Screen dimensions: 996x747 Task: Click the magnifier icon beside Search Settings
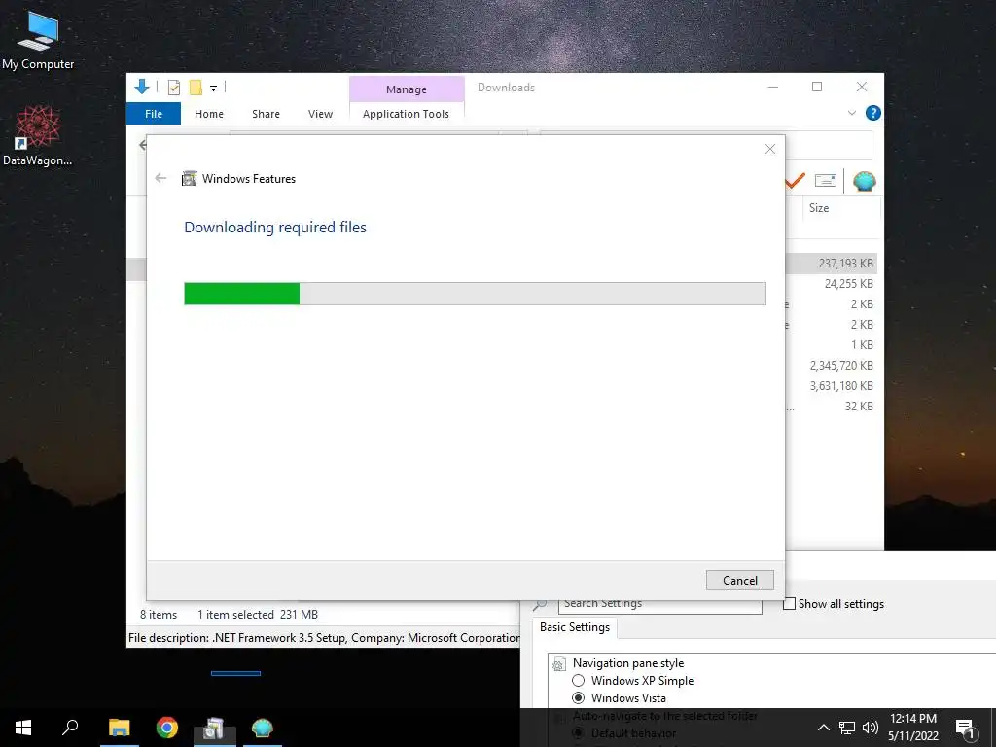540,605
